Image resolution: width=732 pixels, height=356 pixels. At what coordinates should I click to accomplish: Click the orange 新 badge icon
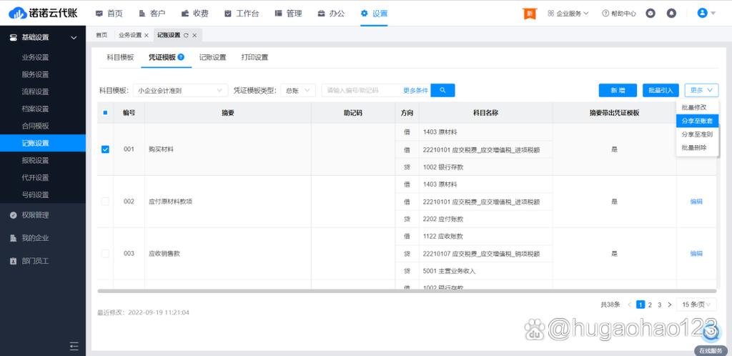click(x=530, y=14)
